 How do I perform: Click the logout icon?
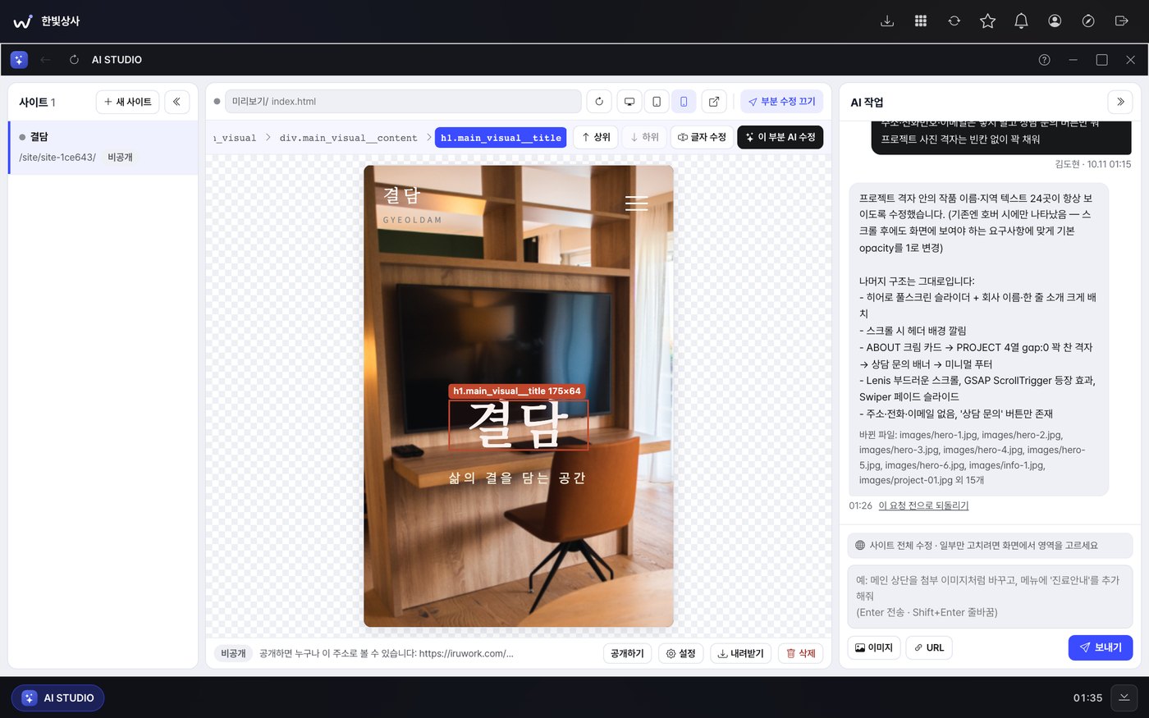coord(1122,21)
